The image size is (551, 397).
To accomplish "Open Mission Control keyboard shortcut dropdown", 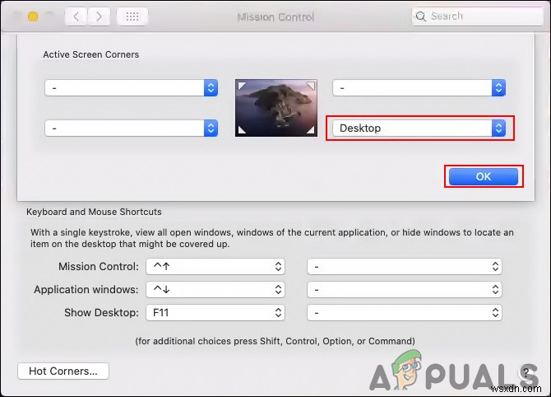I will (x=215, y=266).
